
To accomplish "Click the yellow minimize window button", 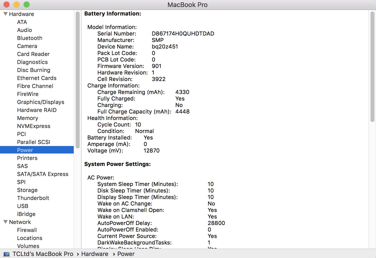I will [16, 4].
